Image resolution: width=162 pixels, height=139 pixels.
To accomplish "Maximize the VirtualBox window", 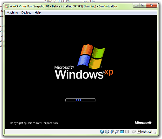I will (143, 5).
